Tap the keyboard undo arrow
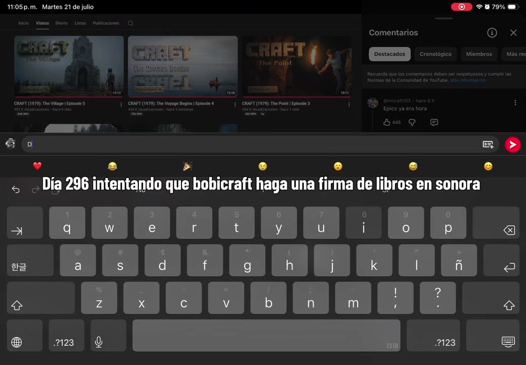 point(16,190)
